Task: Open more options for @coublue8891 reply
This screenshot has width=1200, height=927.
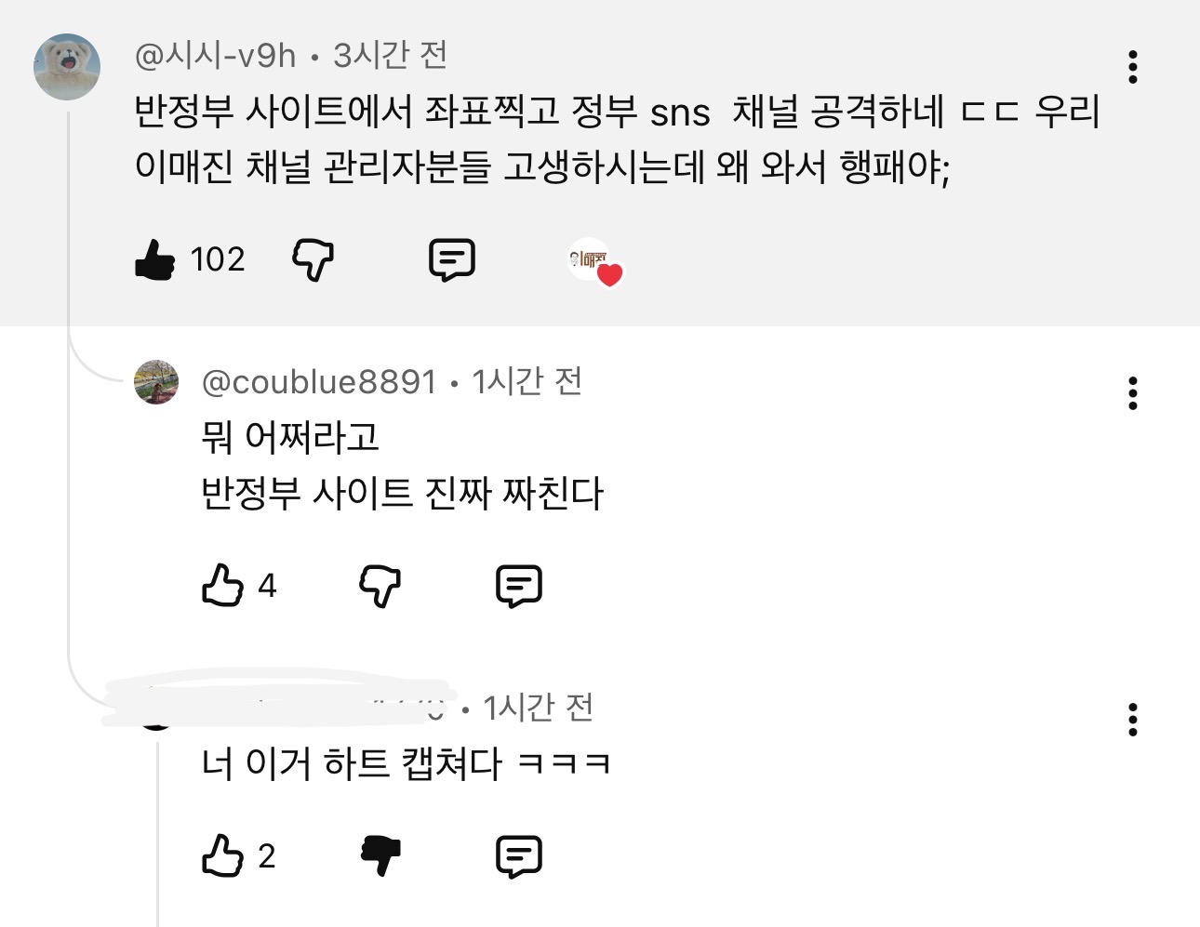Action: click(1132, 393)
